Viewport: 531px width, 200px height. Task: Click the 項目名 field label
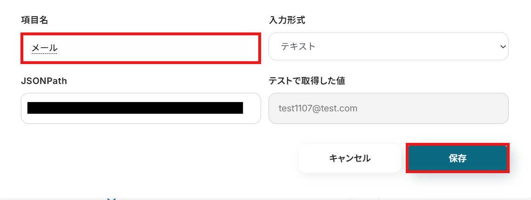[34, 20]
